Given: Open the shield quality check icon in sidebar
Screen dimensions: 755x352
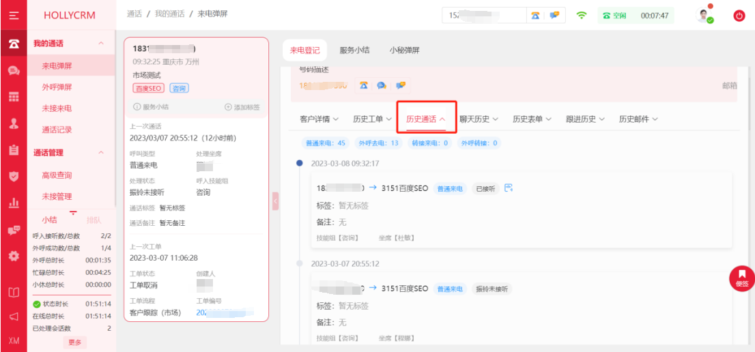Looking at the screenshot, I should (14, 177).
